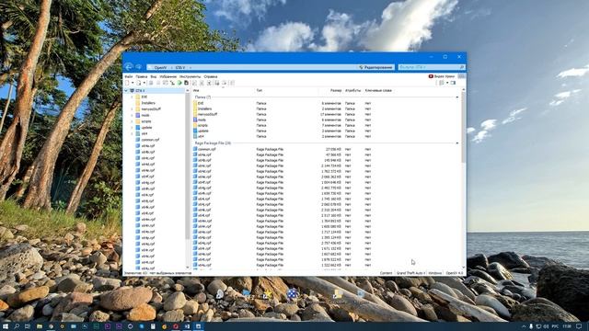Toggle the preview pane icon at toolbar right
Screen dimensions: 589x331
coord(453,83)
